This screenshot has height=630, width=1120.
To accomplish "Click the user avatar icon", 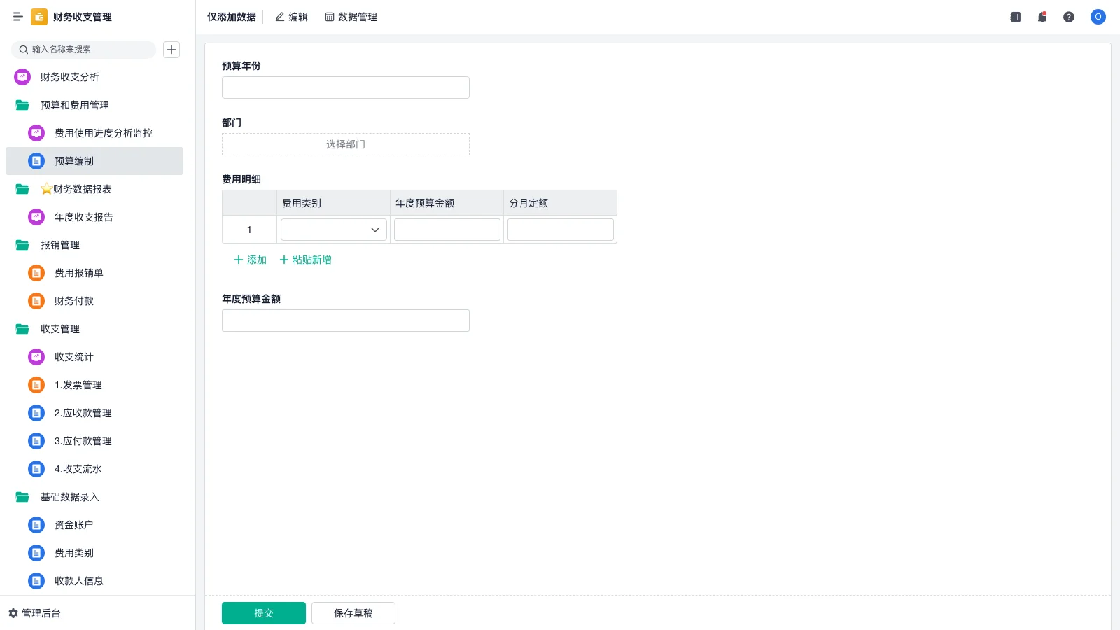I will (x=1098, y=17).
